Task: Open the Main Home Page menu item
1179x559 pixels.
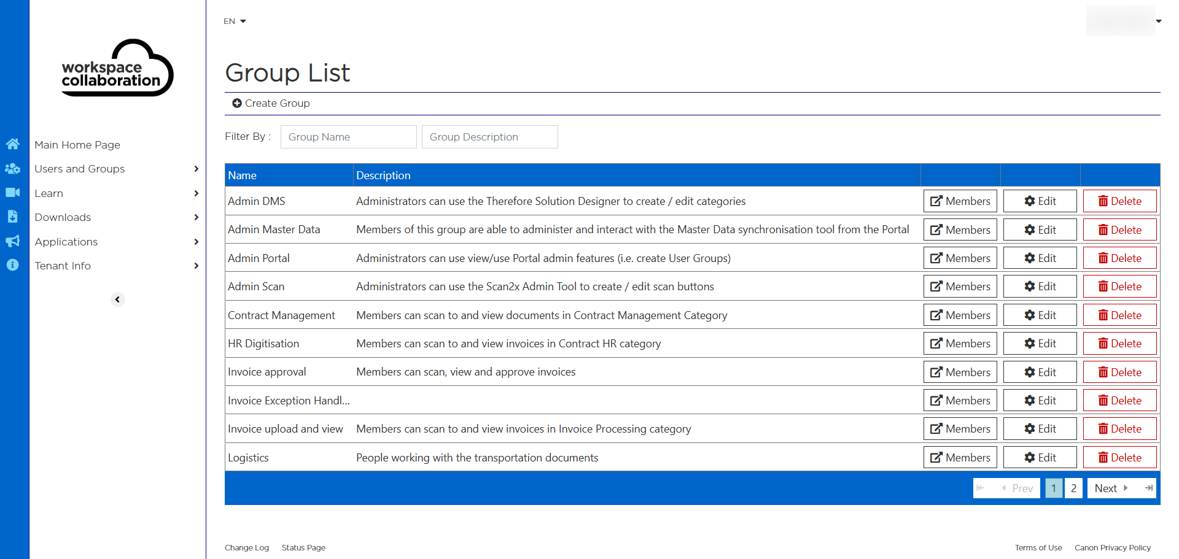Action: click(x=77, y=145)
